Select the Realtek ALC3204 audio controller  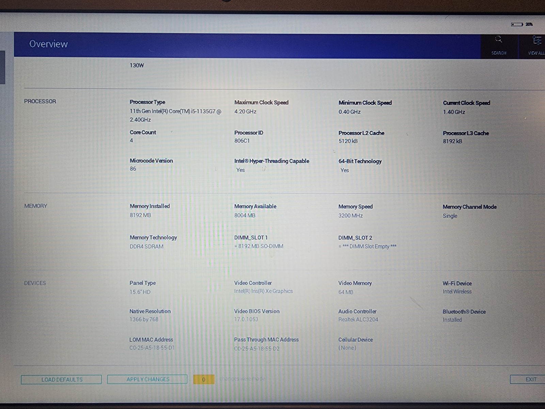pos(358,319)
